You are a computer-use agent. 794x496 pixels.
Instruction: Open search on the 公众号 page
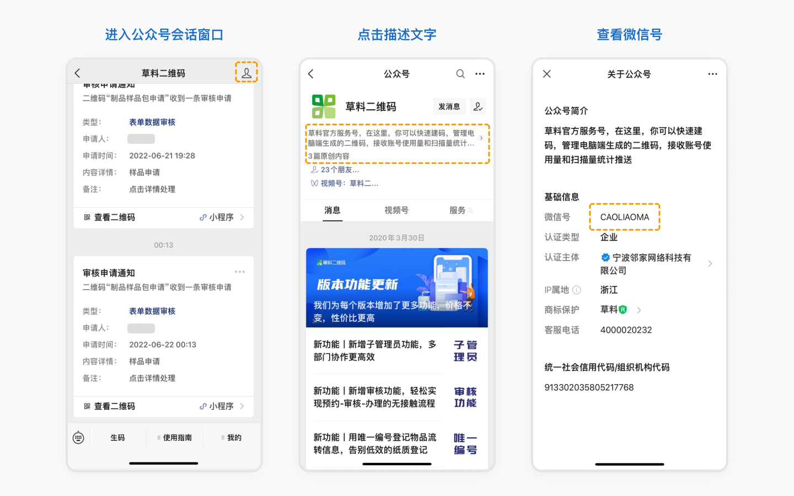[x=460, y=74]
